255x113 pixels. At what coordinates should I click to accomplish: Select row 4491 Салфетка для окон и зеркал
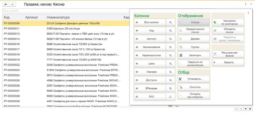[x=66, y=101]
